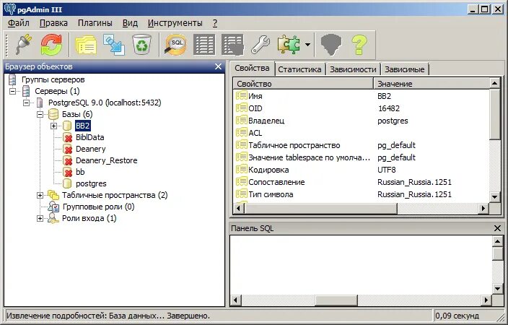
Task: Select Группы серверов root item
Action: point(53,79)
